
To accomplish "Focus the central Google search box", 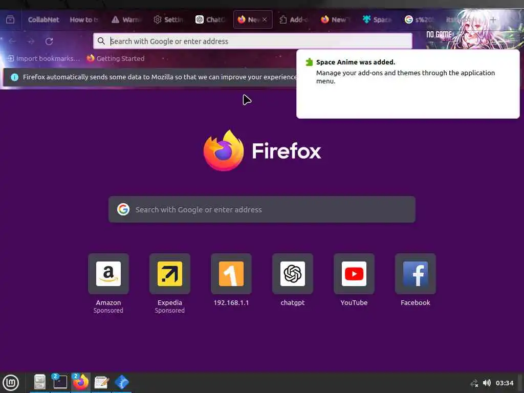I will coord(261,209).
